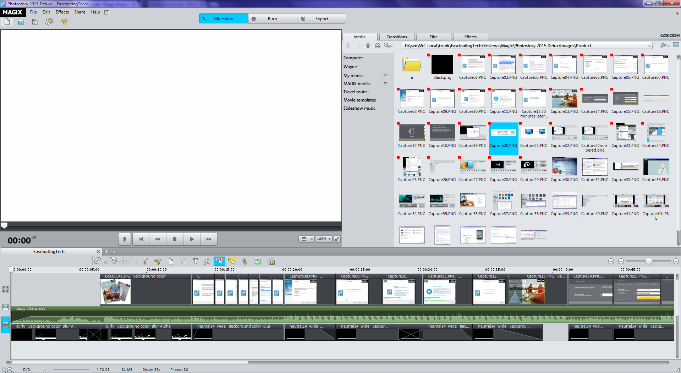
Task: Open the preview menu list dropdown
Action: pyautogui.click(x=307, y=239)
